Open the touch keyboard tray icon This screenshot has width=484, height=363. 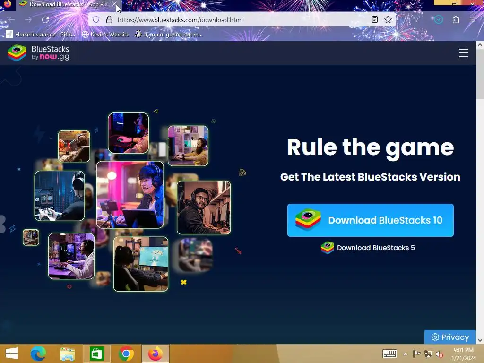click(x=389, y=354)
